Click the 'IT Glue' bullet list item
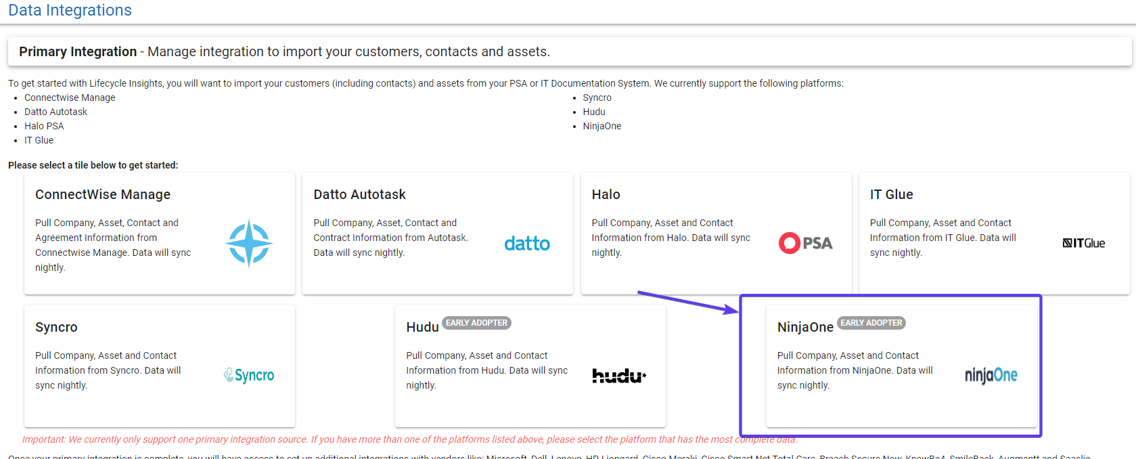The height and width of the screenshot is (459, 1136). click(39, 140)
